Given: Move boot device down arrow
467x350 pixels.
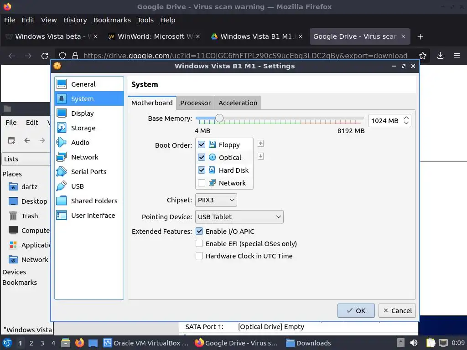Looking at the screenshot, I should tap(260, 156).
